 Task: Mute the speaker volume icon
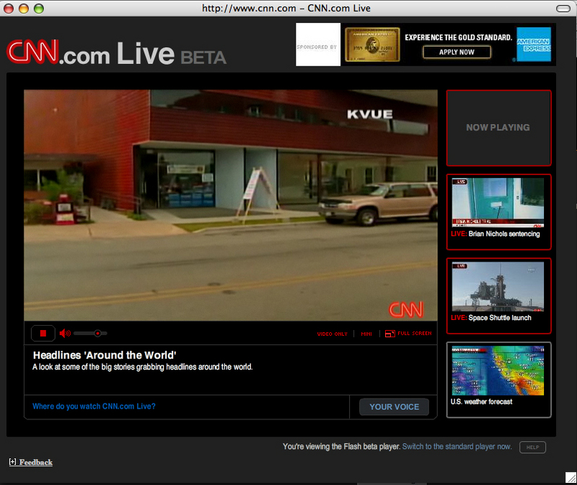click(x=65, y=334)
